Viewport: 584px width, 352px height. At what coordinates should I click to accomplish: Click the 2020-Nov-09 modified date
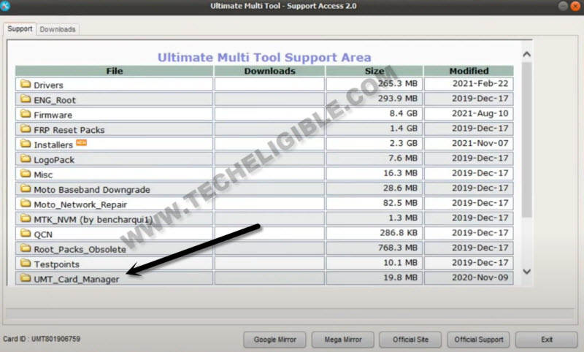click(x=480, y=277)
